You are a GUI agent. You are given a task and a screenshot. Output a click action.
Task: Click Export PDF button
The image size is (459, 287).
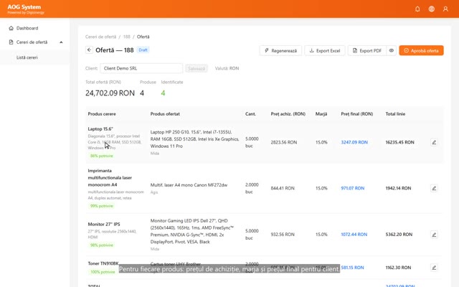coord(367,51)
